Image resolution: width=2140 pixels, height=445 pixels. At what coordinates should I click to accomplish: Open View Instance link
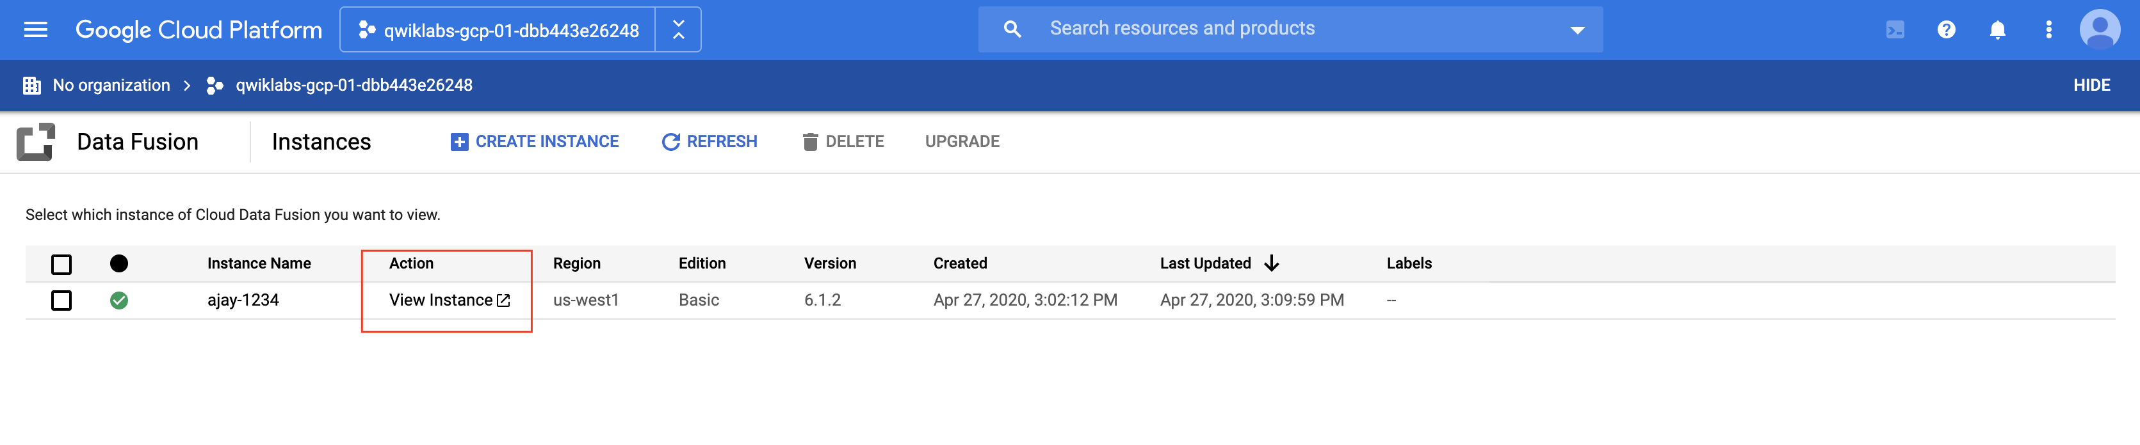coord(450,301)
